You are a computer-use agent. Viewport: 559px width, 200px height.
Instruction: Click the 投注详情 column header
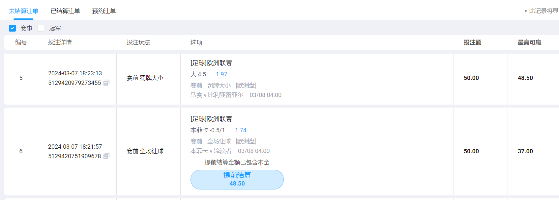[x=60, y=42]
